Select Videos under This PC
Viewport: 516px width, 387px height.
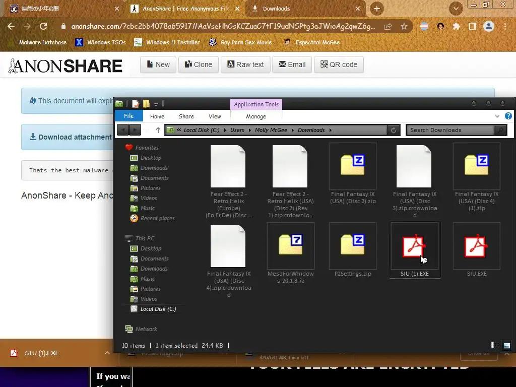[x=144, y=299]
